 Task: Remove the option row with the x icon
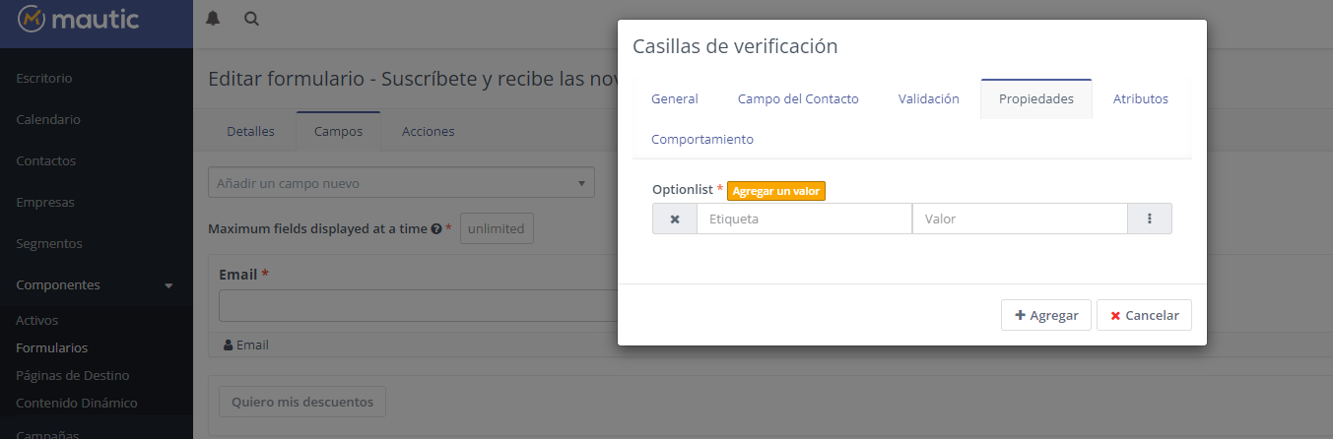tap(675, 219)
